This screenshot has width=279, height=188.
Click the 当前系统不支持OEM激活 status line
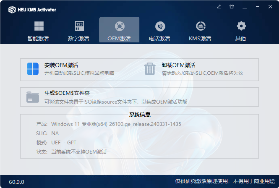pyautogui.click(x=79, y=152)
